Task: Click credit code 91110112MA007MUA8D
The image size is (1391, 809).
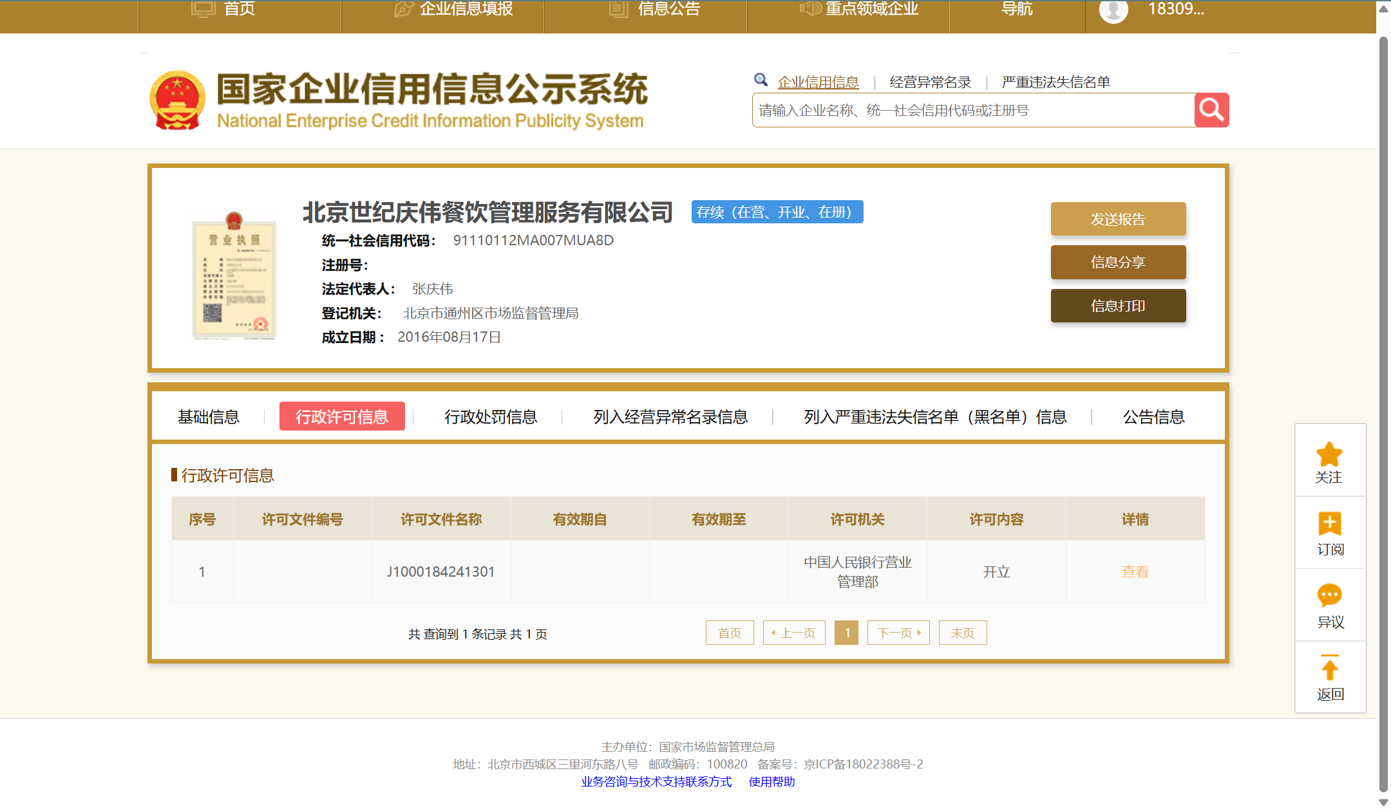Action: tap(533, 240)
